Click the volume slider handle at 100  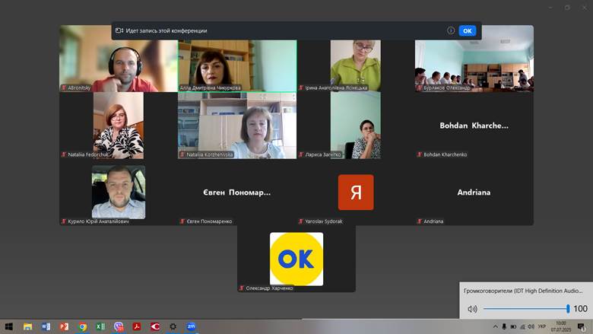567,309
